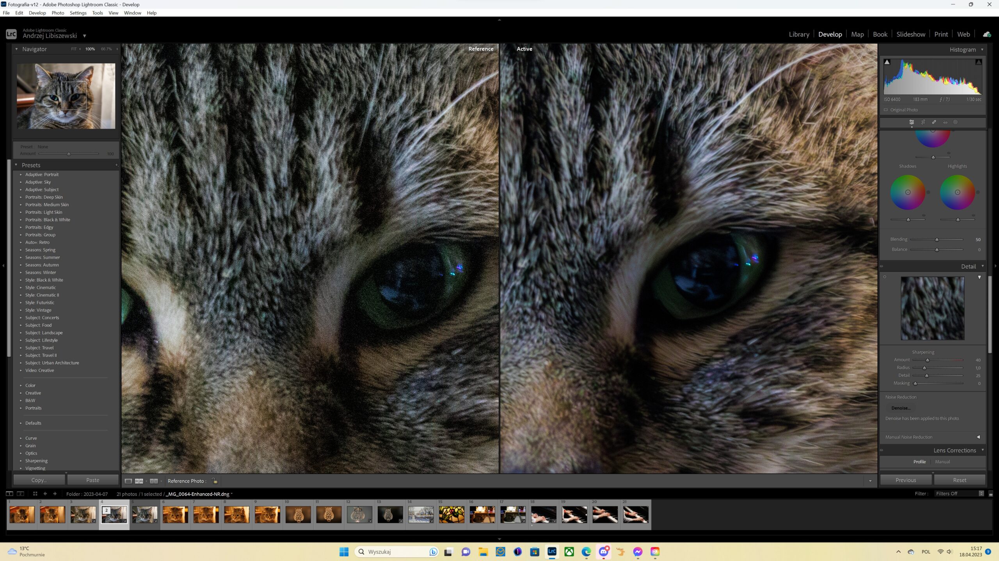Select the Edit basic adjustments icon

point(912,122)
